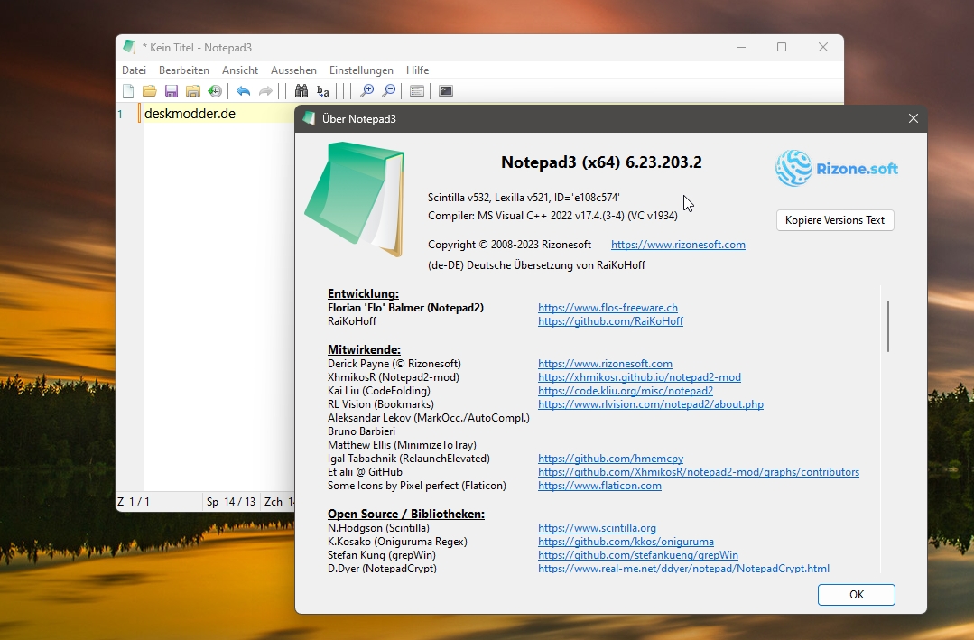Open the Ansicht menu
The width and height of the screenshot is (974, 640).
pyautogui.click(x=240, y=70)
